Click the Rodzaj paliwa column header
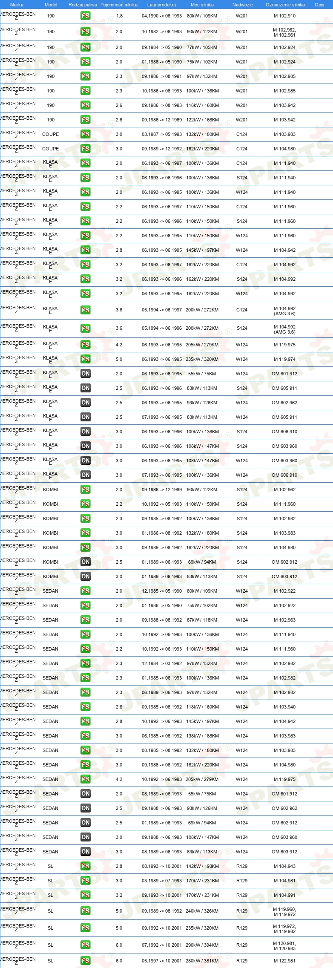333x968 pixels. tap(83, 5)
